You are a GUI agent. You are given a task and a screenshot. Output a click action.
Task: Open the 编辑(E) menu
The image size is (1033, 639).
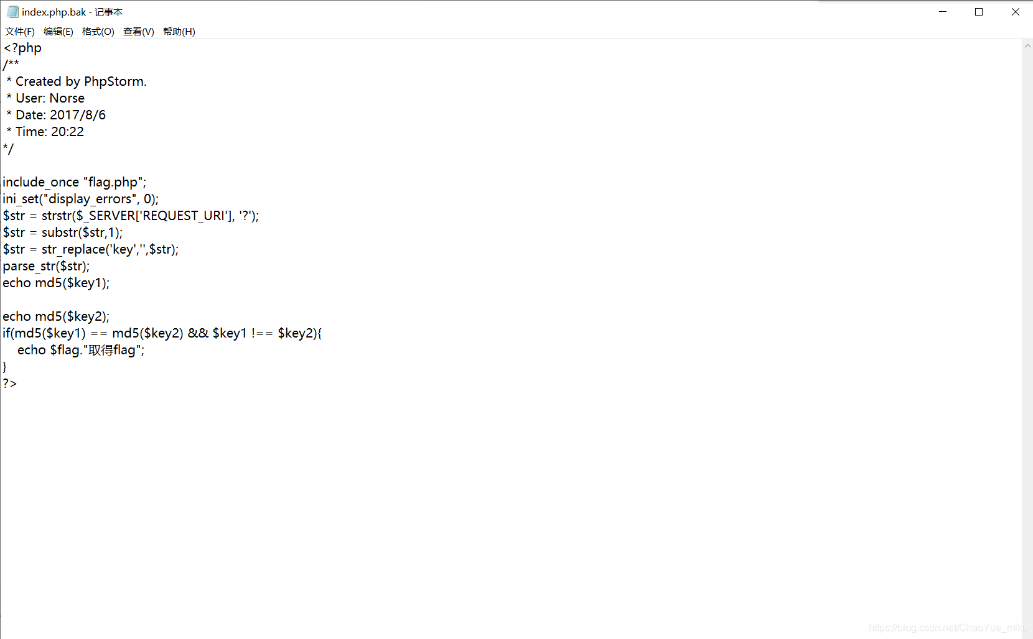tap(58, 31)
